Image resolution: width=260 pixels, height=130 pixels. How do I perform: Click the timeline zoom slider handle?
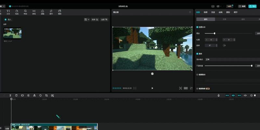coord(255,95)
